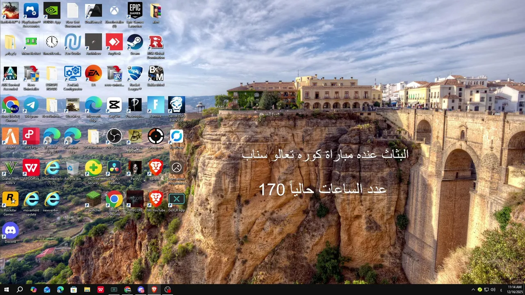Open File Explorer from the taskbar
This screenshot has width=525, height=295.
tap(87, 290)
